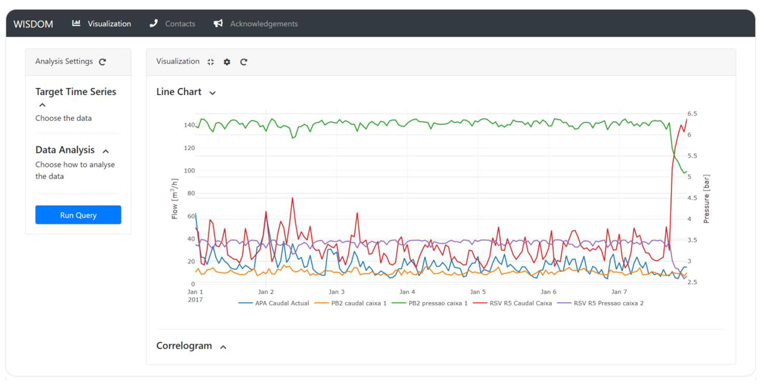Viewport: 764px width, 387px height.
Task: Toggle PB2 caudal caixa 1 legend series
Action: 358,303
